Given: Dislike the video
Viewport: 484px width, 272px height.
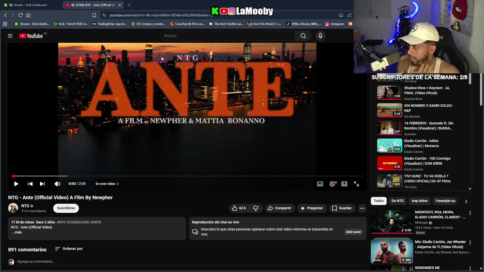Looking at the screenshot, I should [x=256, y=208].
